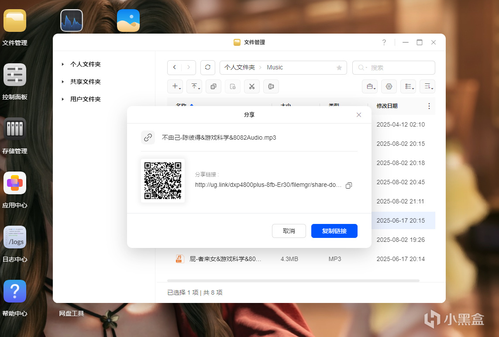The height and width of the screenshot is (337, 499).
Task: Sort by 修改日期 column header
Action: [387, 106]
